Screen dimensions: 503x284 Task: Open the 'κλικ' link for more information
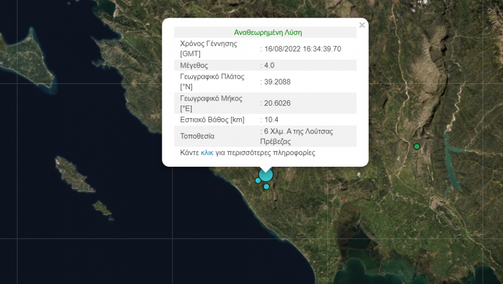coord(207,153)
